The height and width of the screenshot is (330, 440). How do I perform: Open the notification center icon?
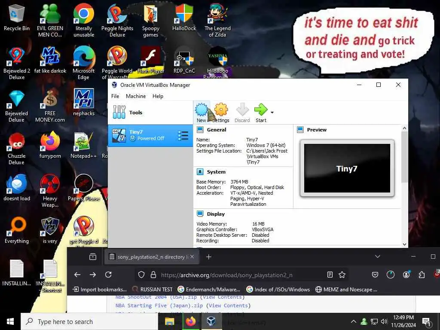click(x=427, y=321)
